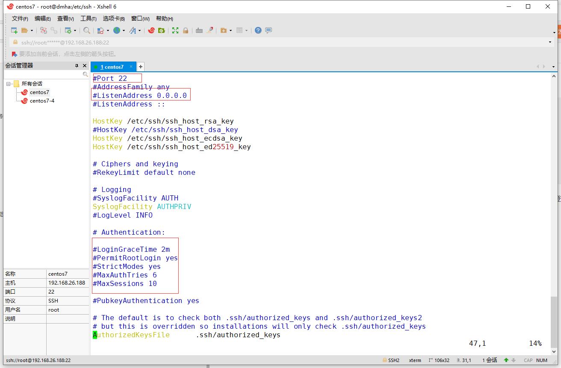
Task: Collapse the 所有会话 tree node
Action: pyautogui.click(x=8, y=84)
